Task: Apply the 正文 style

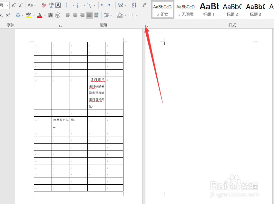Action: (x=163, y=10)
